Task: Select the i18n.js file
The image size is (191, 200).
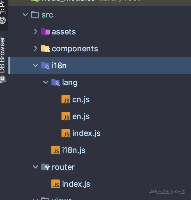Action: [74, 150]
